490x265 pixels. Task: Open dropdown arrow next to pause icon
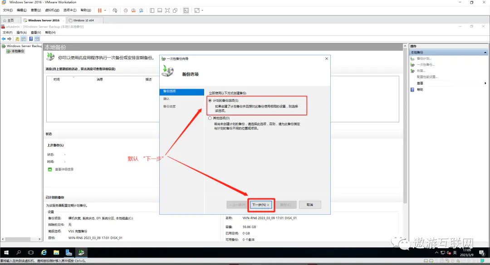(x=105, y=10)
